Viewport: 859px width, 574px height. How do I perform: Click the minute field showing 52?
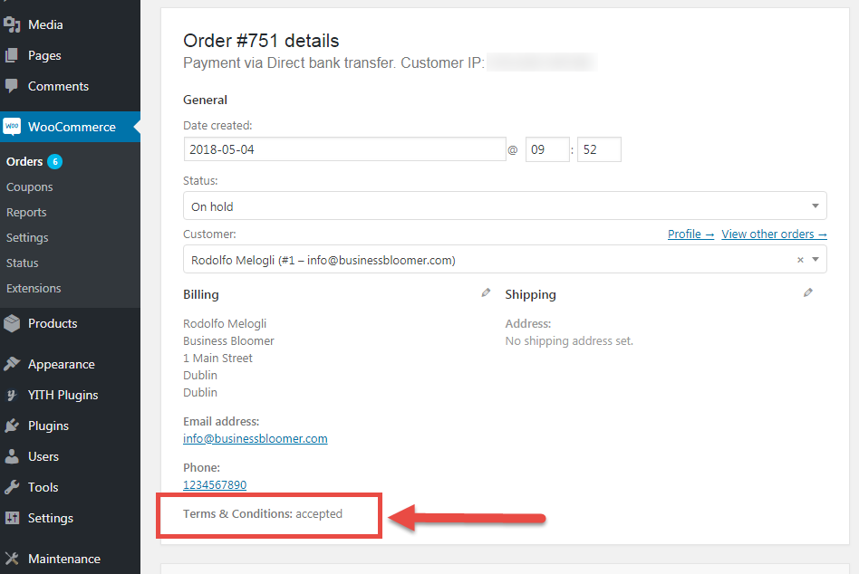tap(599, 149)
